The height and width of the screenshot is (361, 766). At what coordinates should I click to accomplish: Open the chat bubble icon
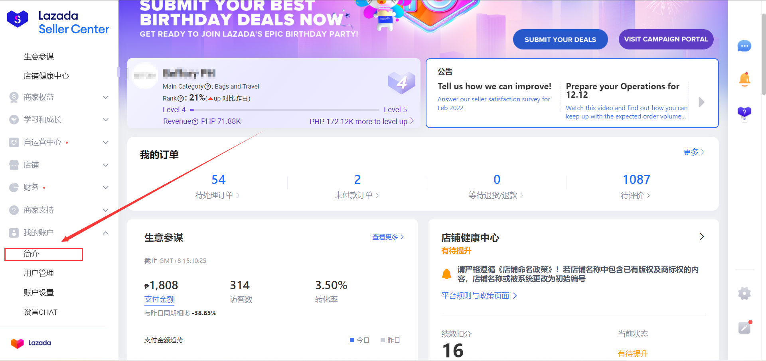click(744, 46)
